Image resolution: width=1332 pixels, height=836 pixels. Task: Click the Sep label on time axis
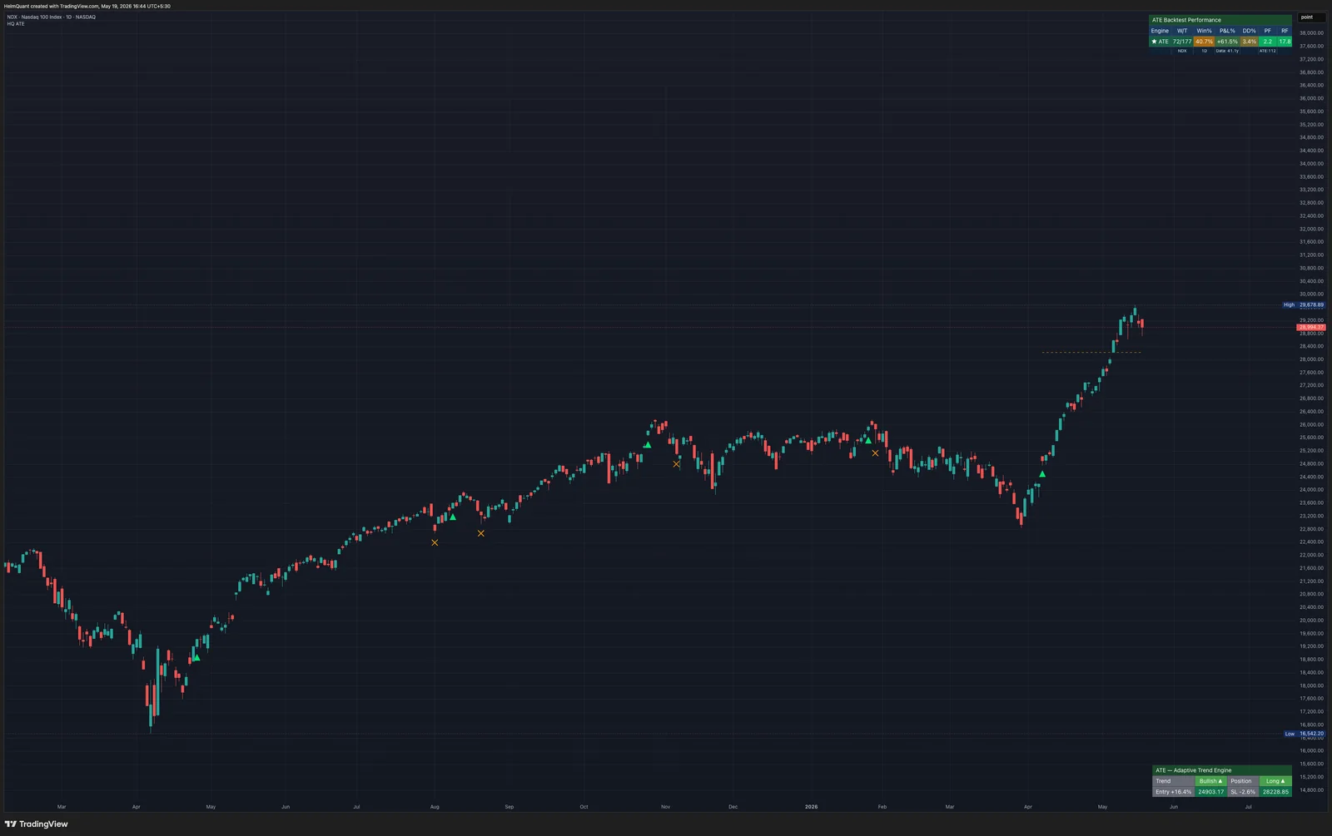(509, 807)
